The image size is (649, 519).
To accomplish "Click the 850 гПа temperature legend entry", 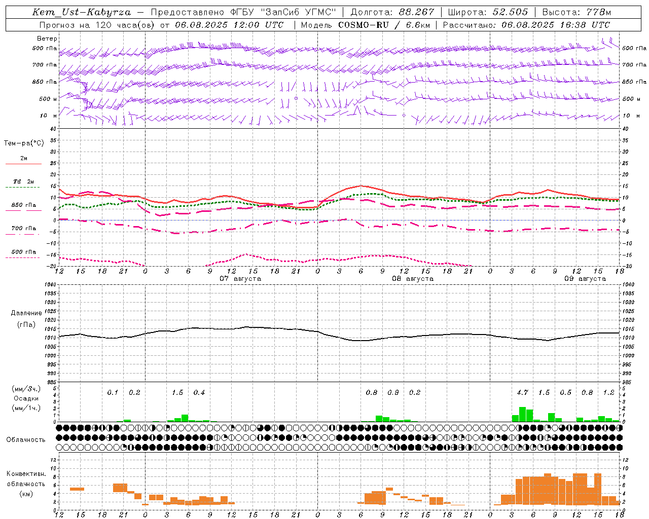I will 23,205.
